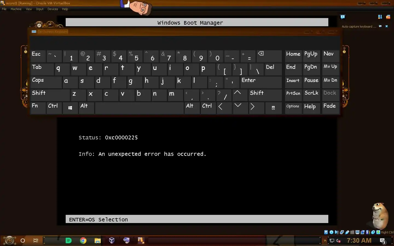The image size is (394, 246).
Task: Toggle the right Ctrl key
Action: [x=208, y=108]
